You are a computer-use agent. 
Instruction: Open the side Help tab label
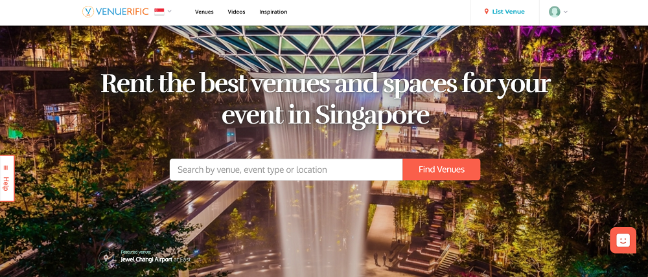coord(6,184)
